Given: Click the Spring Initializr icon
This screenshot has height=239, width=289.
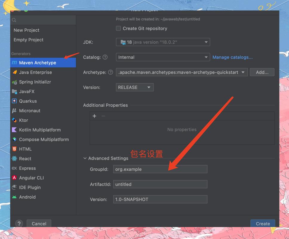Looking at the screenshot, I should pyautogui.click(x=14, y=82).
